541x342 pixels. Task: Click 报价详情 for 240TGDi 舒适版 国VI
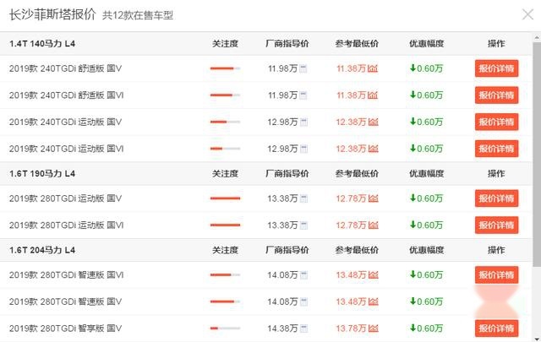(496, 95)
